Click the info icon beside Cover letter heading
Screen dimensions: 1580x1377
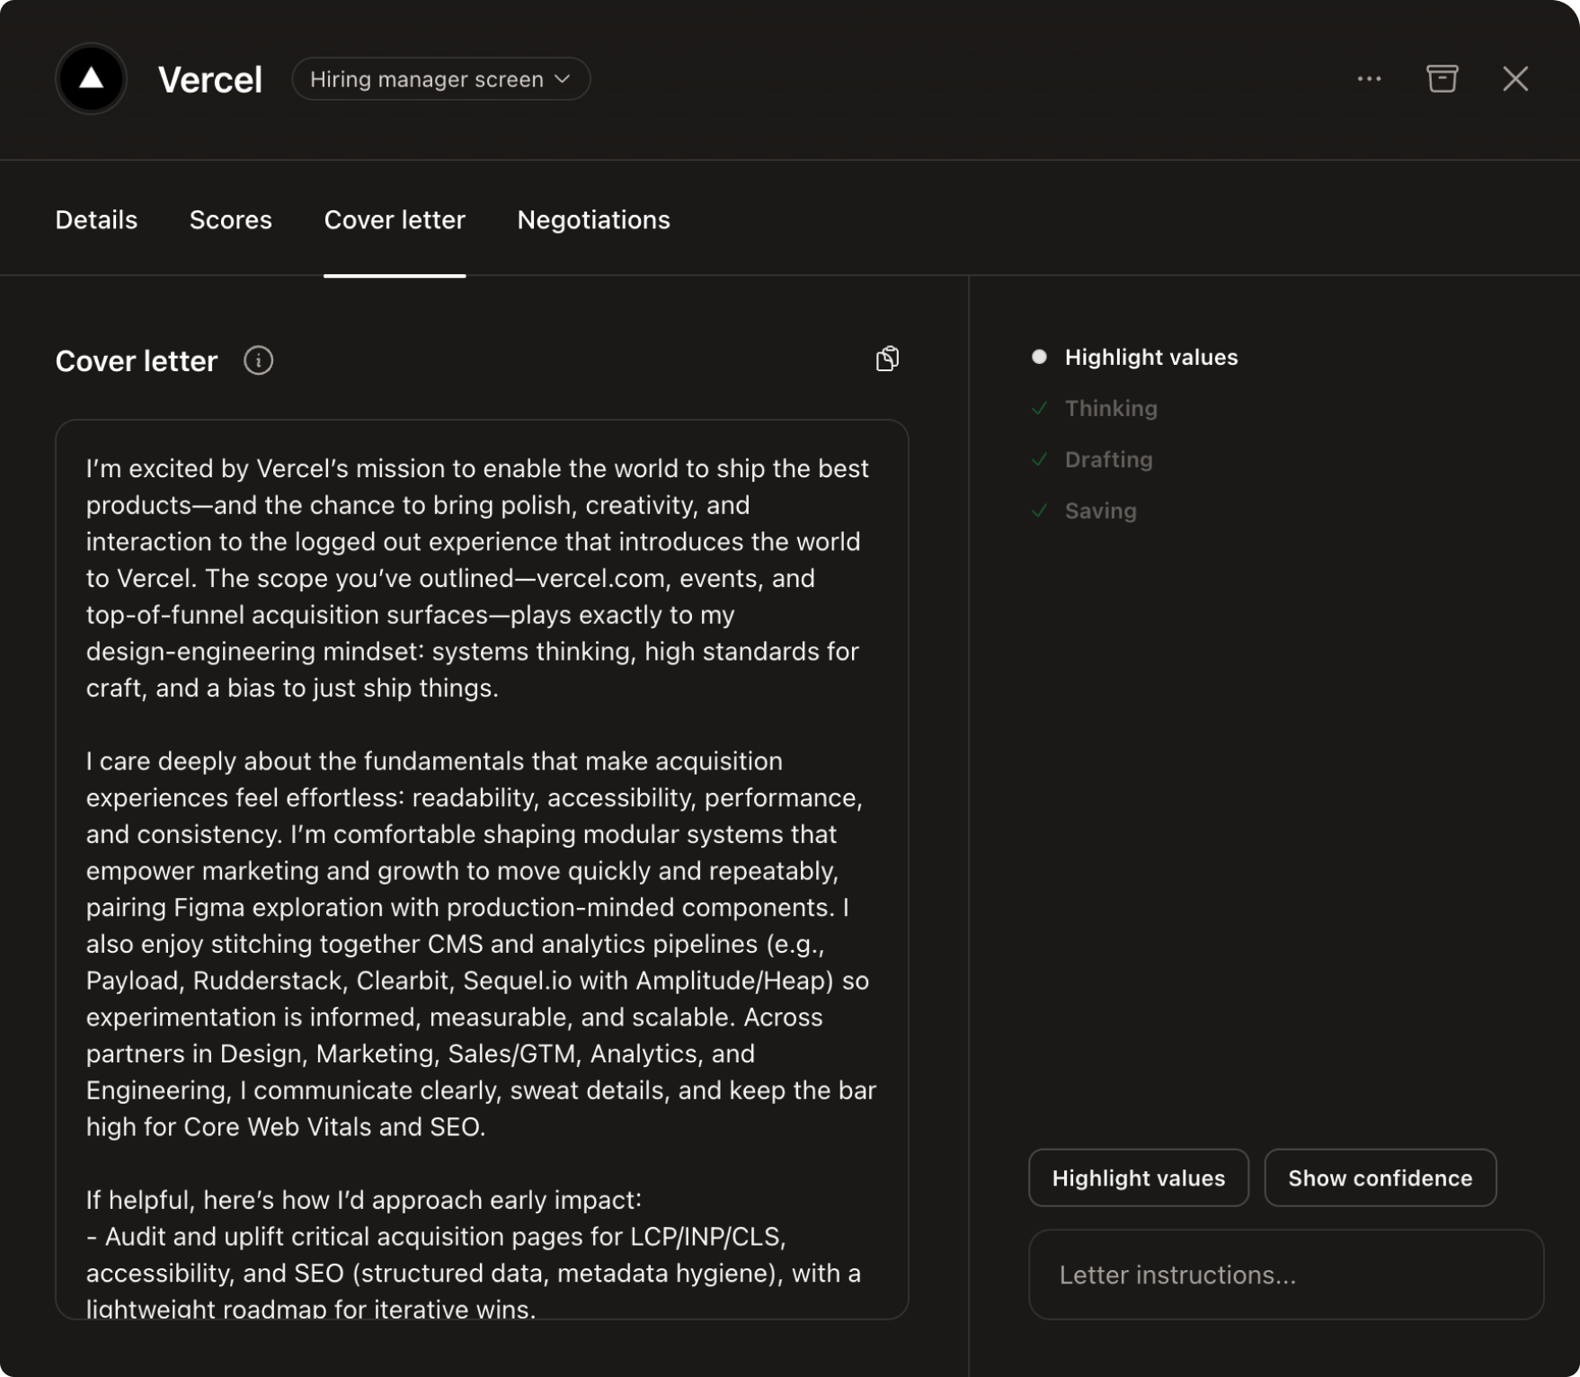[x=258, y=360]
